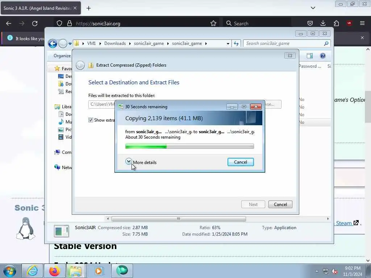Toggle the Explorer preview pane icon
371x278 pixels.
pos(309,56)
